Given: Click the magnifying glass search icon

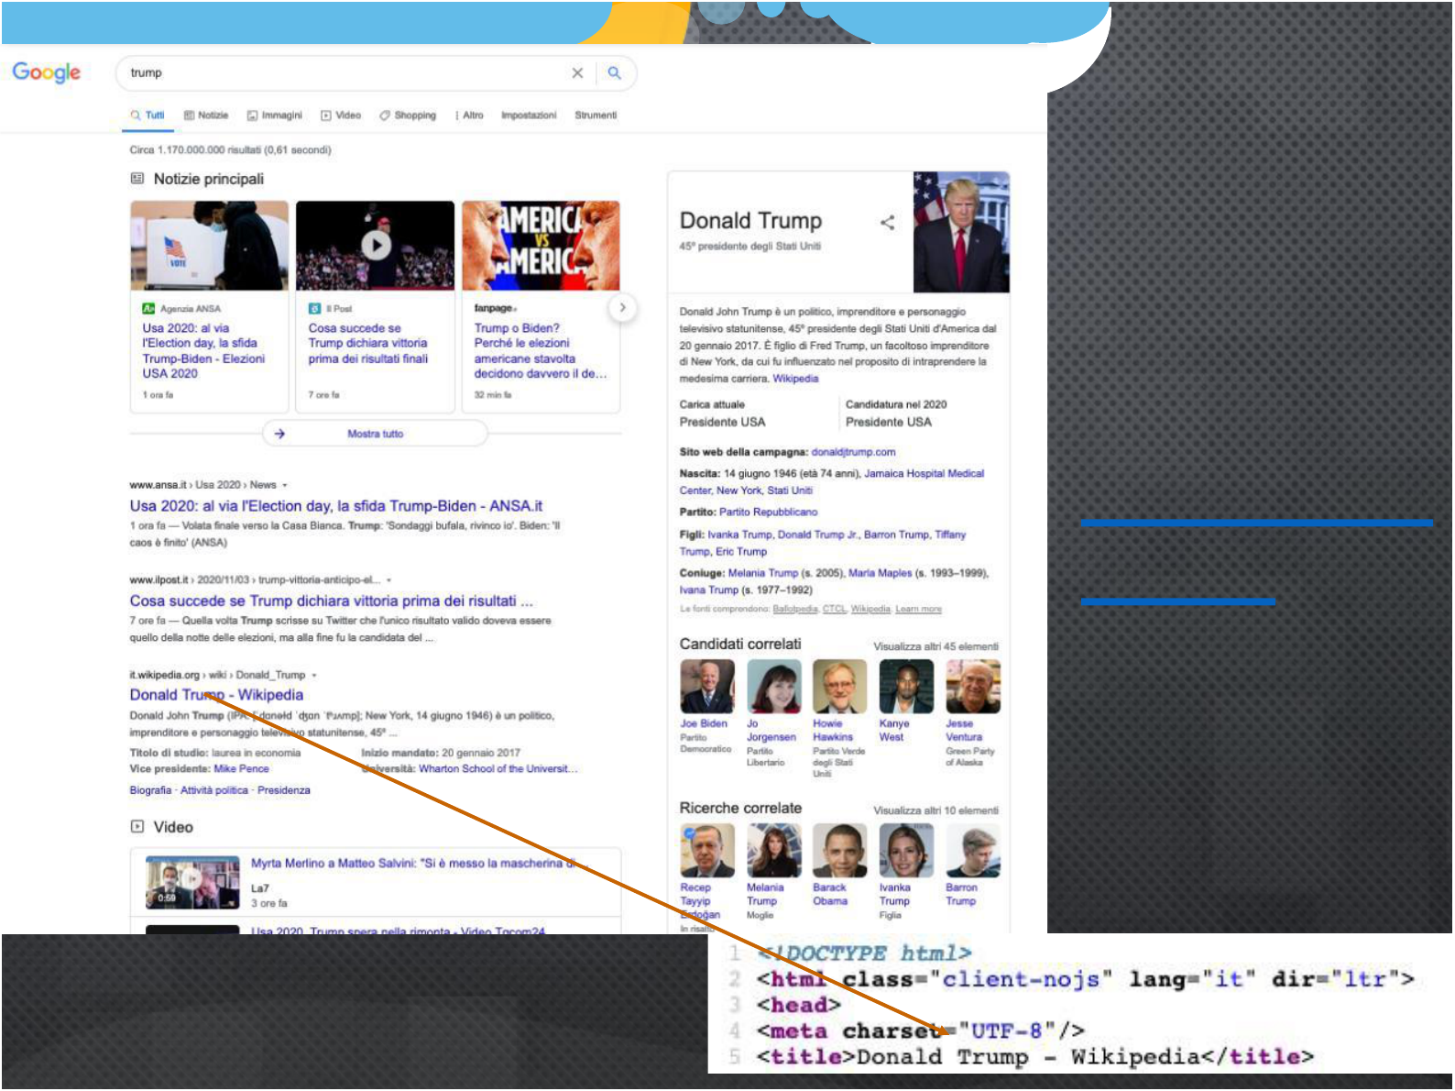Looking at the screenshot, I should 615,73.
